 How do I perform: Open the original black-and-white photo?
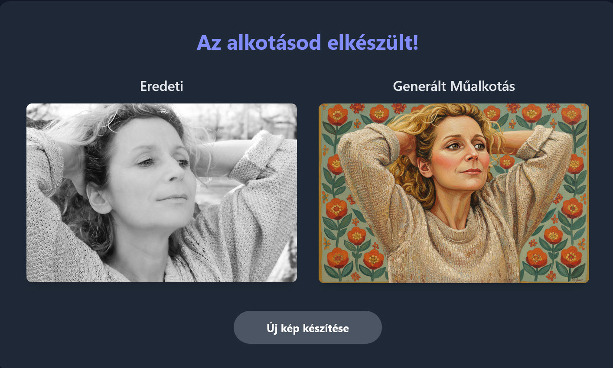(x=162, y=193)
